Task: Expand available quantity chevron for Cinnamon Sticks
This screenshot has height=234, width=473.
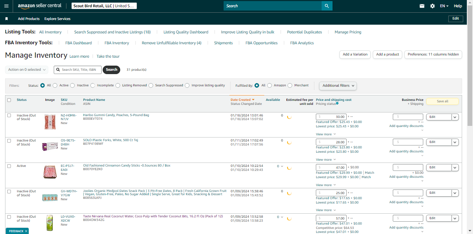Action: point(282,166)
